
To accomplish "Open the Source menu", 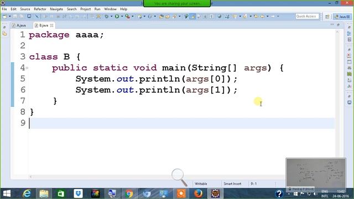I will [25, 9].
